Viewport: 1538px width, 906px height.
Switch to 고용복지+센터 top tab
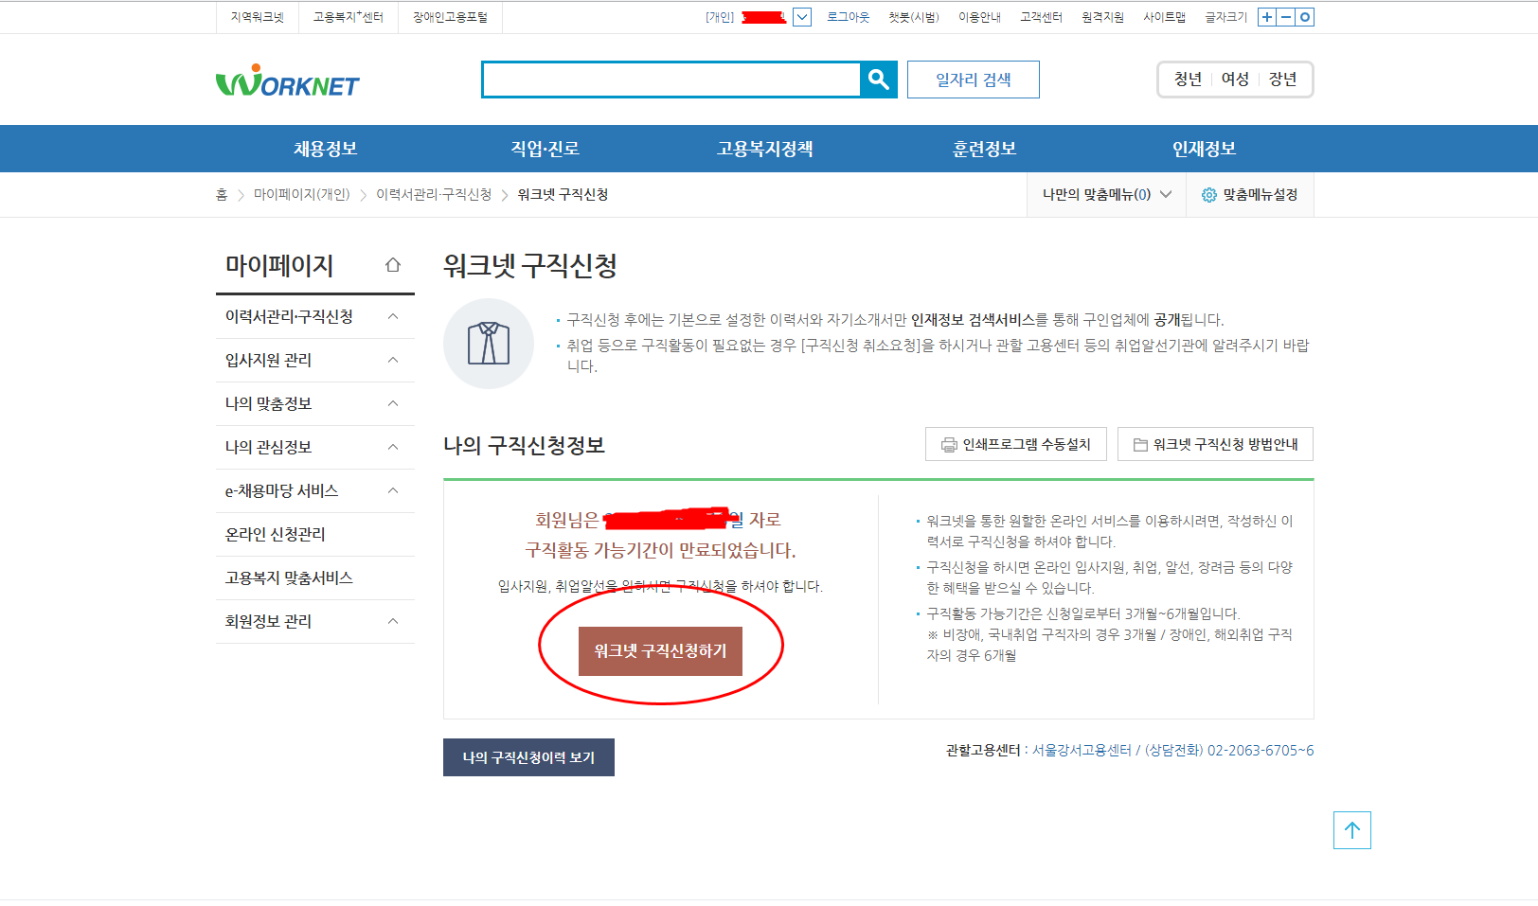(x=349, y=17)
